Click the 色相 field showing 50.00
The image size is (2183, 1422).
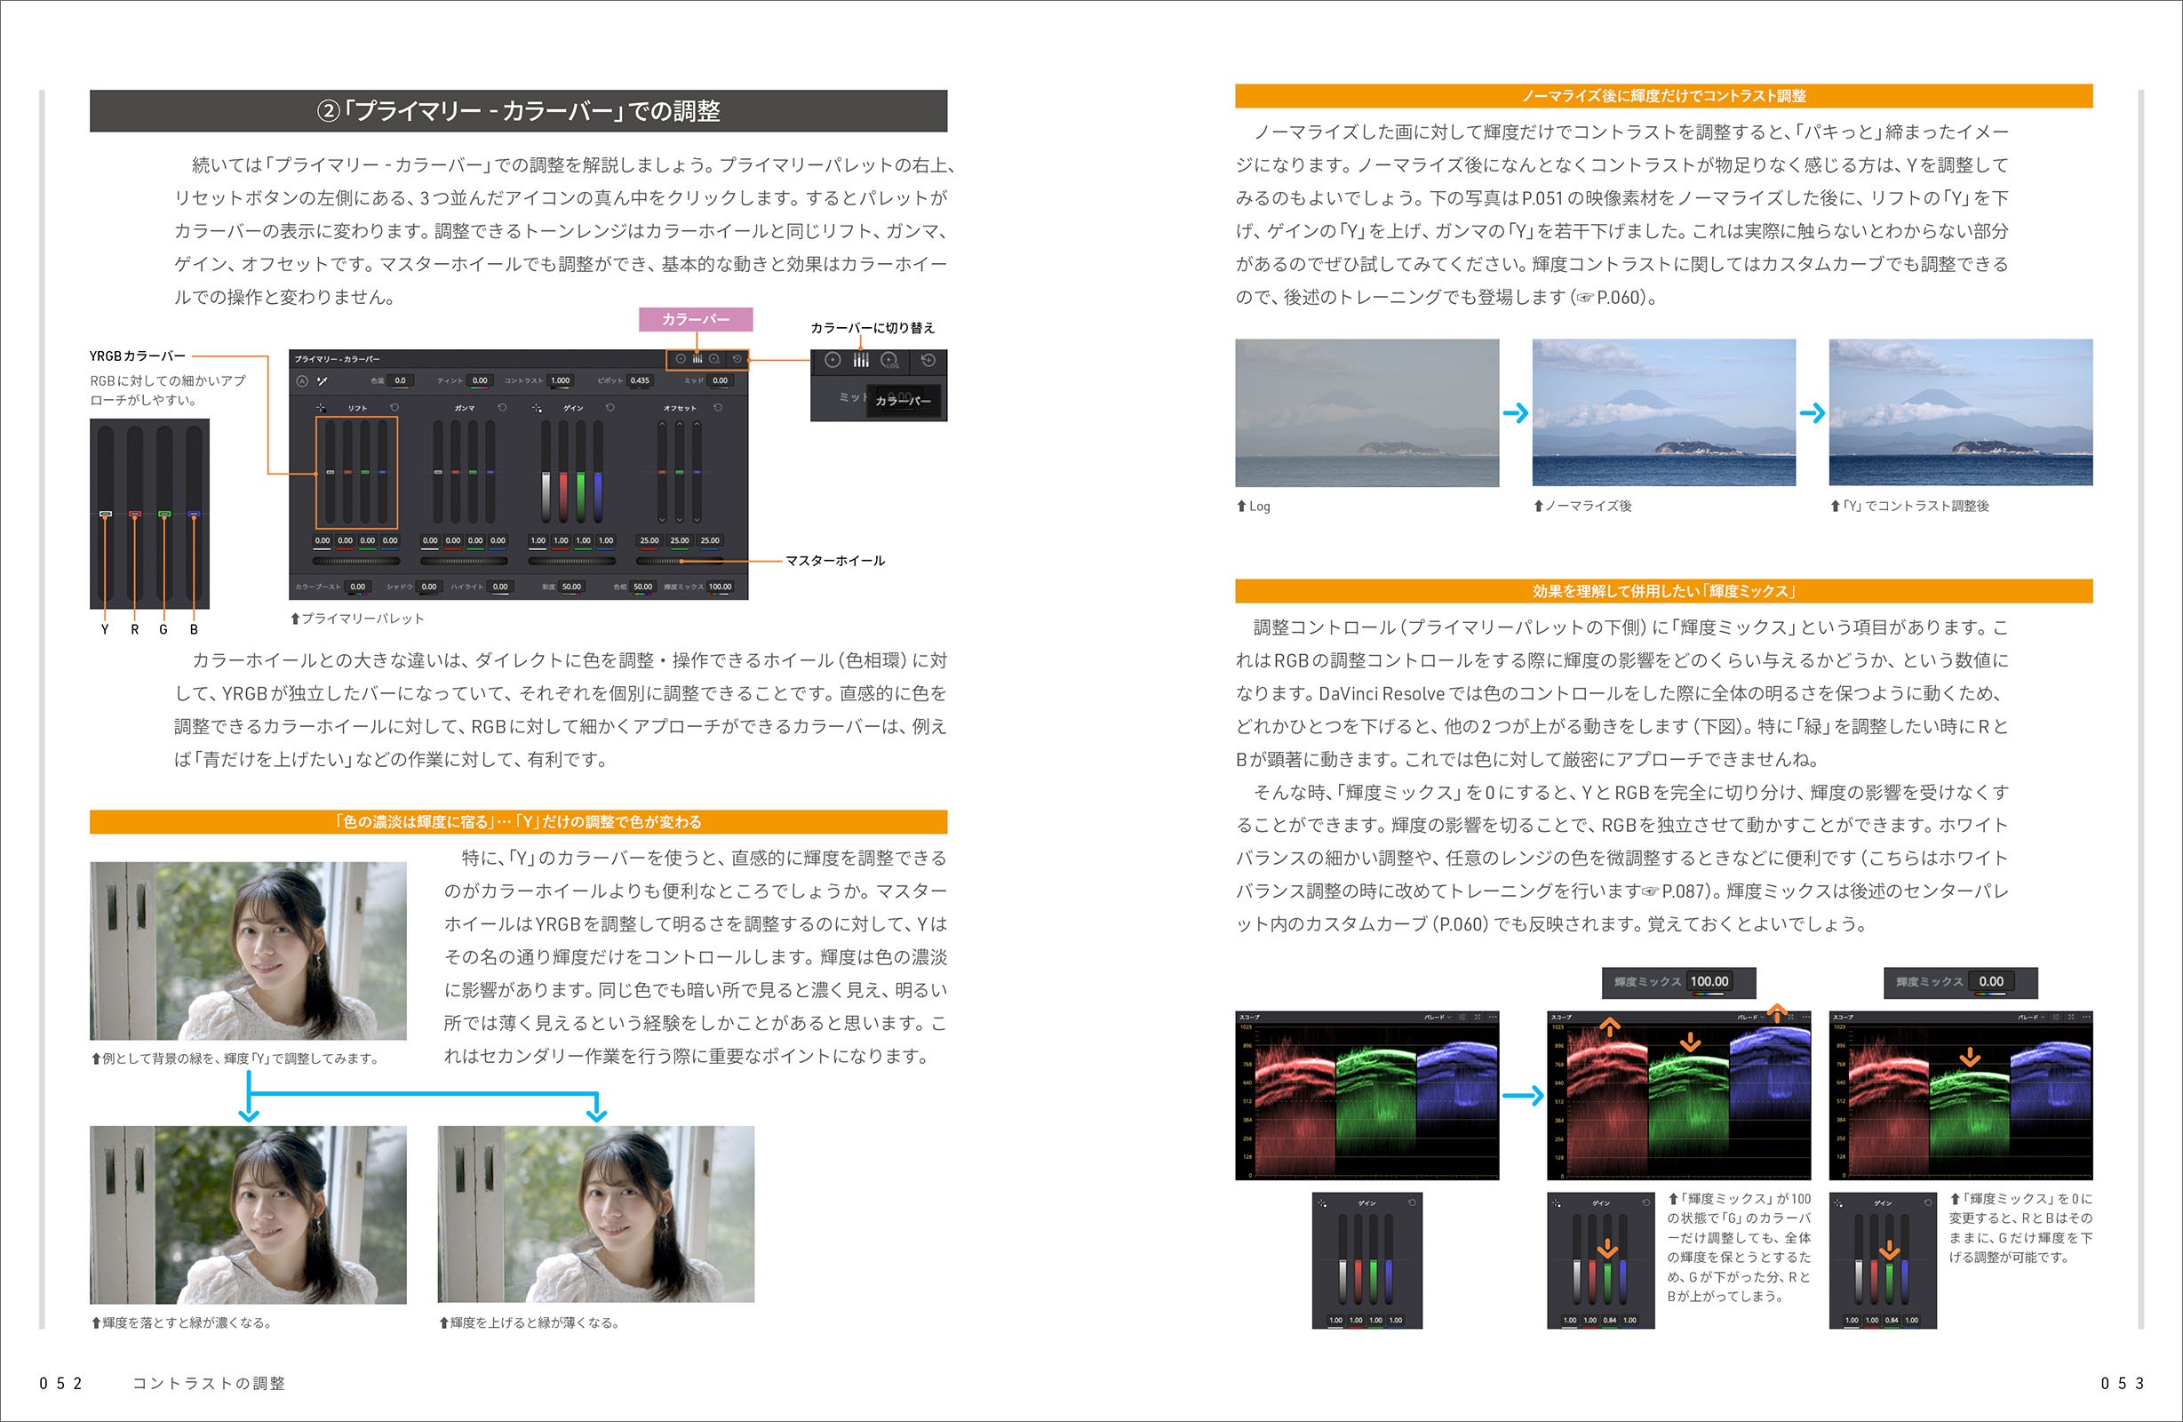click(x=643, y=587)
